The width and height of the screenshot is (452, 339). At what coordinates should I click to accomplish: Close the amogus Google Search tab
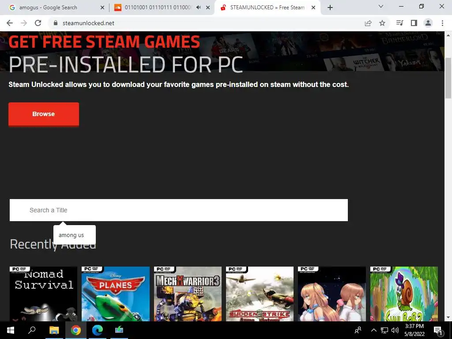tap(102, 8)
